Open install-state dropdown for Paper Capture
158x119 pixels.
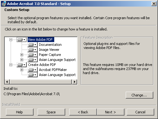click(x=33, y=55)
